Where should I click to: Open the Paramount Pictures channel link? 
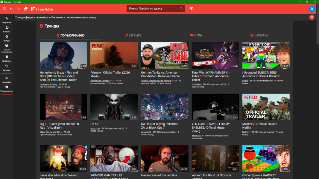100,81
